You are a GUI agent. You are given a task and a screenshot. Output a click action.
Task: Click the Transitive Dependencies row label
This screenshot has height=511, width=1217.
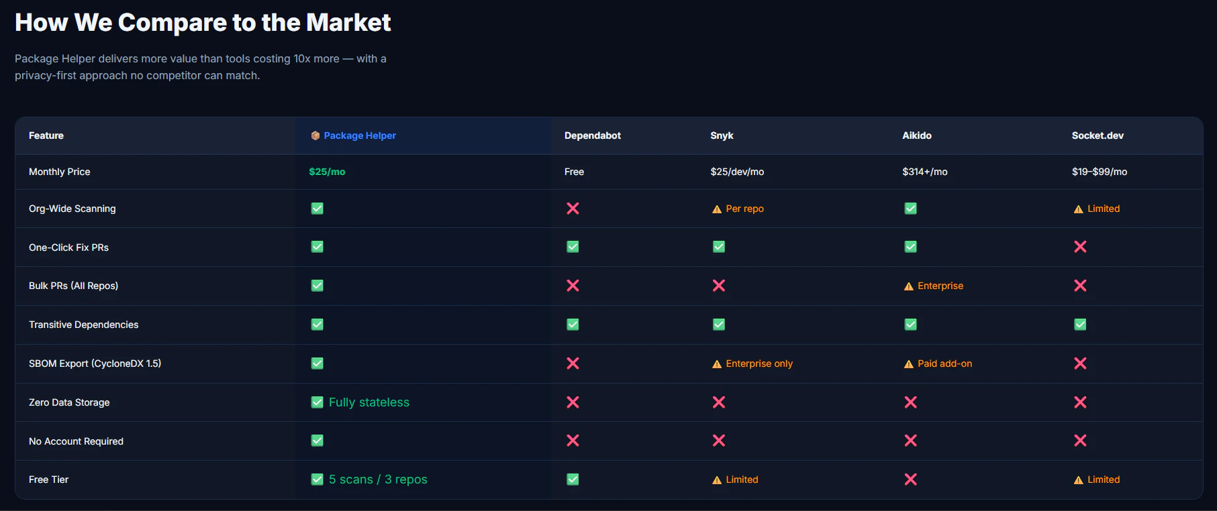(83, 325)
